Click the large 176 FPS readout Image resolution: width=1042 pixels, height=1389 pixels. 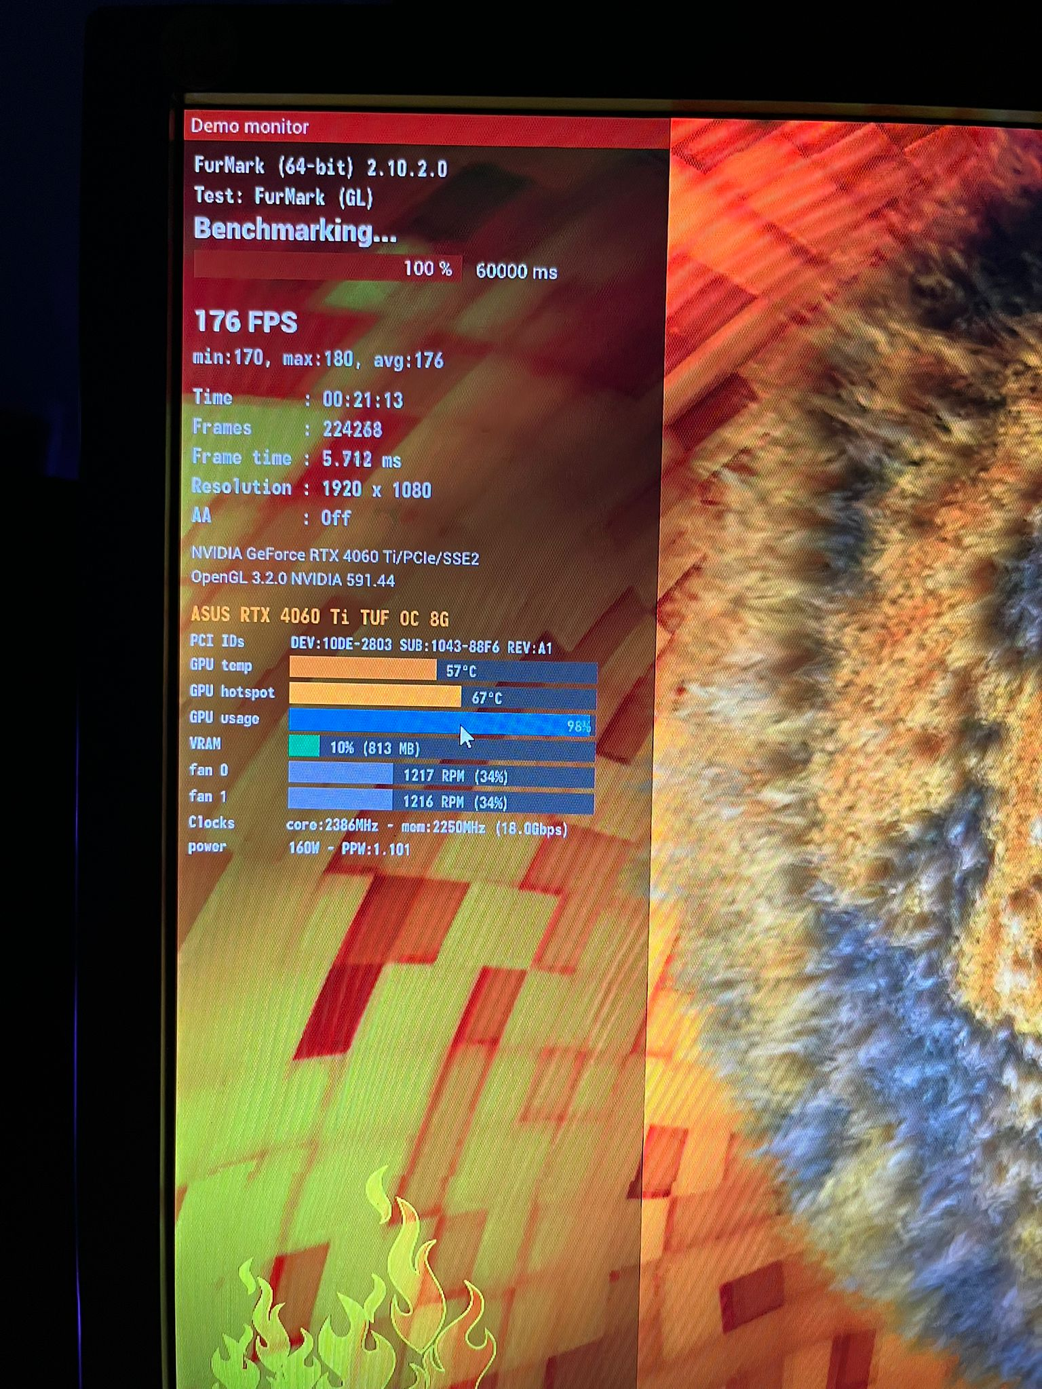246,321
